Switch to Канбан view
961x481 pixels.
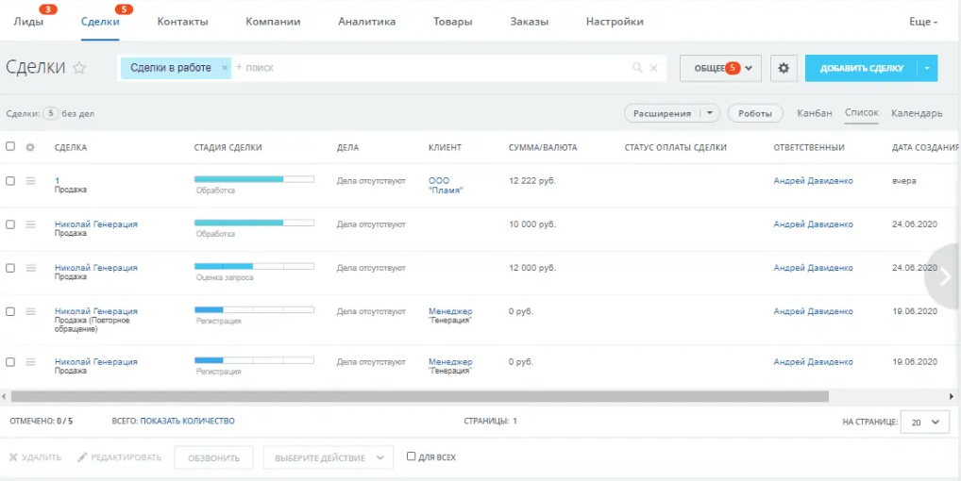tap(814, 113)
